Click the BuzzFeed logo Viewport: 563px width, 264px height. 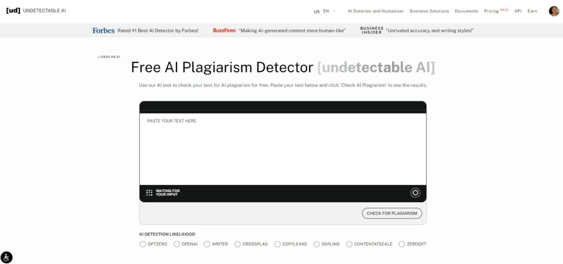coord(224,30)
